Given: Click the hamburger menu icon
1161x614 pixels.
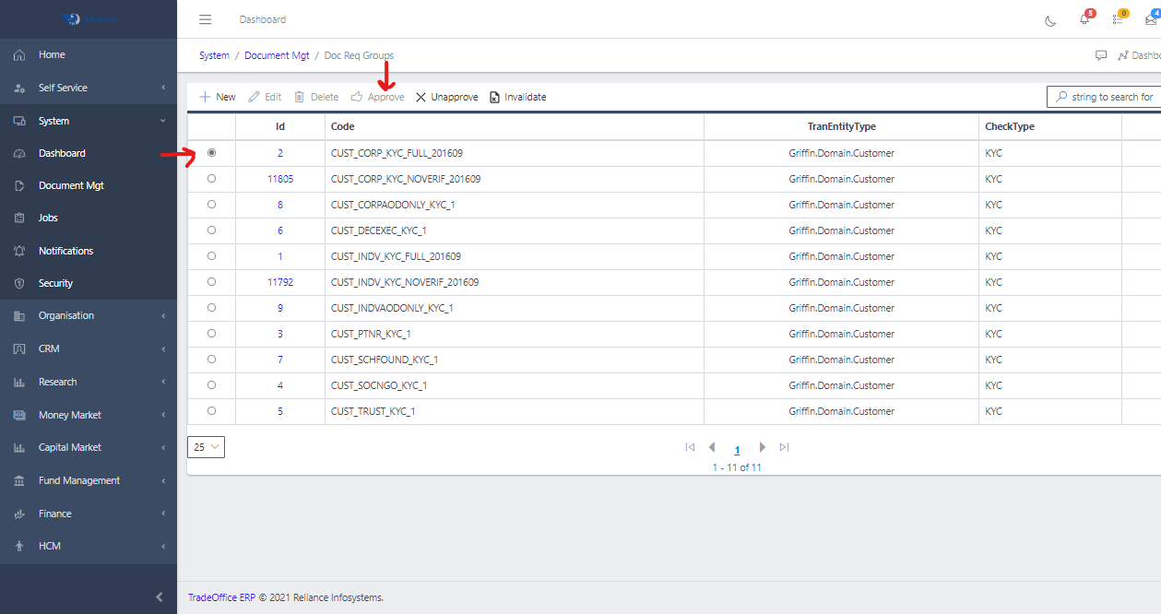Looking at the screenshot, I should pyautogui.click(x=206, y=19).
